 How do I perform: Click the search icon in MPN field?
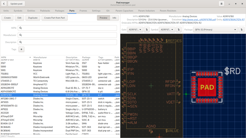pyautogui.click(x=20, y=28)
